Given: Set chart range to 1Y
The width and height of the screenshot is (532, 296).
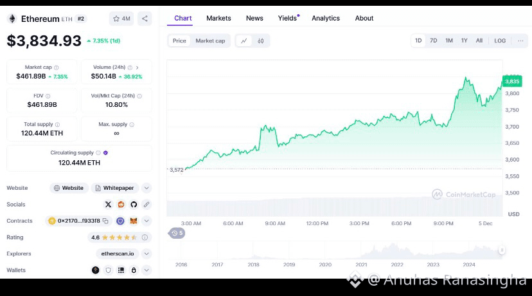Looking at the screenshot, I should [464, 41].
